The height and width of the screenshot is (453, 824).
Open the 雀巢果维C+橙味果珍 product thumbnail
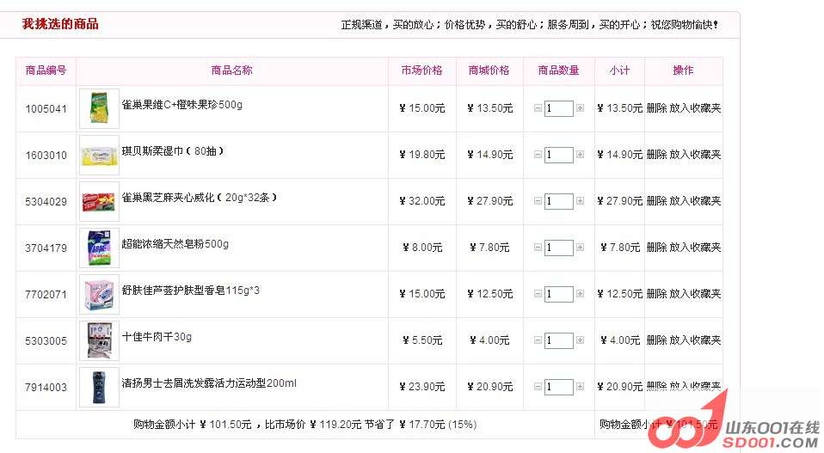pyautogui.click(x=99, y=108)
